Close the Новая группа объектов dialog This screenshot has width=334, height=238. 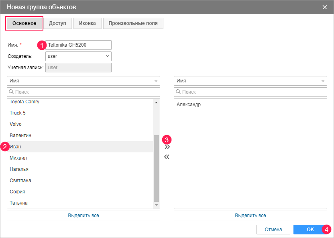tap(325, 7)
